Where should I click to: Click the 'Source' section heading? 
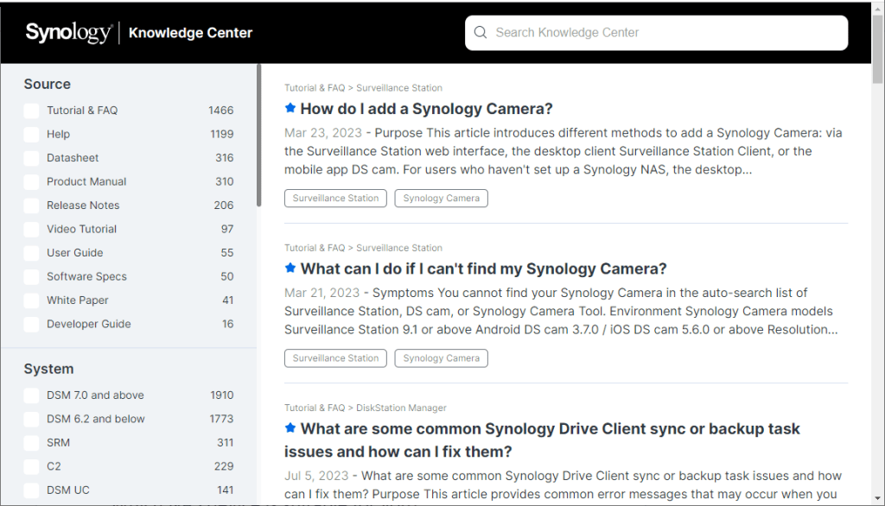click(48, 84)
